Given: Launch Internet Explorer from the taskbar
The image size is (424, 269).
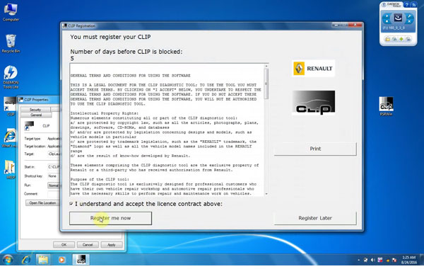Looking at the screenshot, I should click(x=26, y=260).
